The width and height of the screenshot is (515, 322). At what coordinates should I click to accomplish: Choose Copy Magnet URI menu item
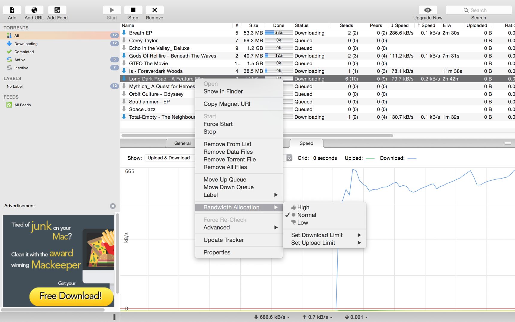click(239, 104)
